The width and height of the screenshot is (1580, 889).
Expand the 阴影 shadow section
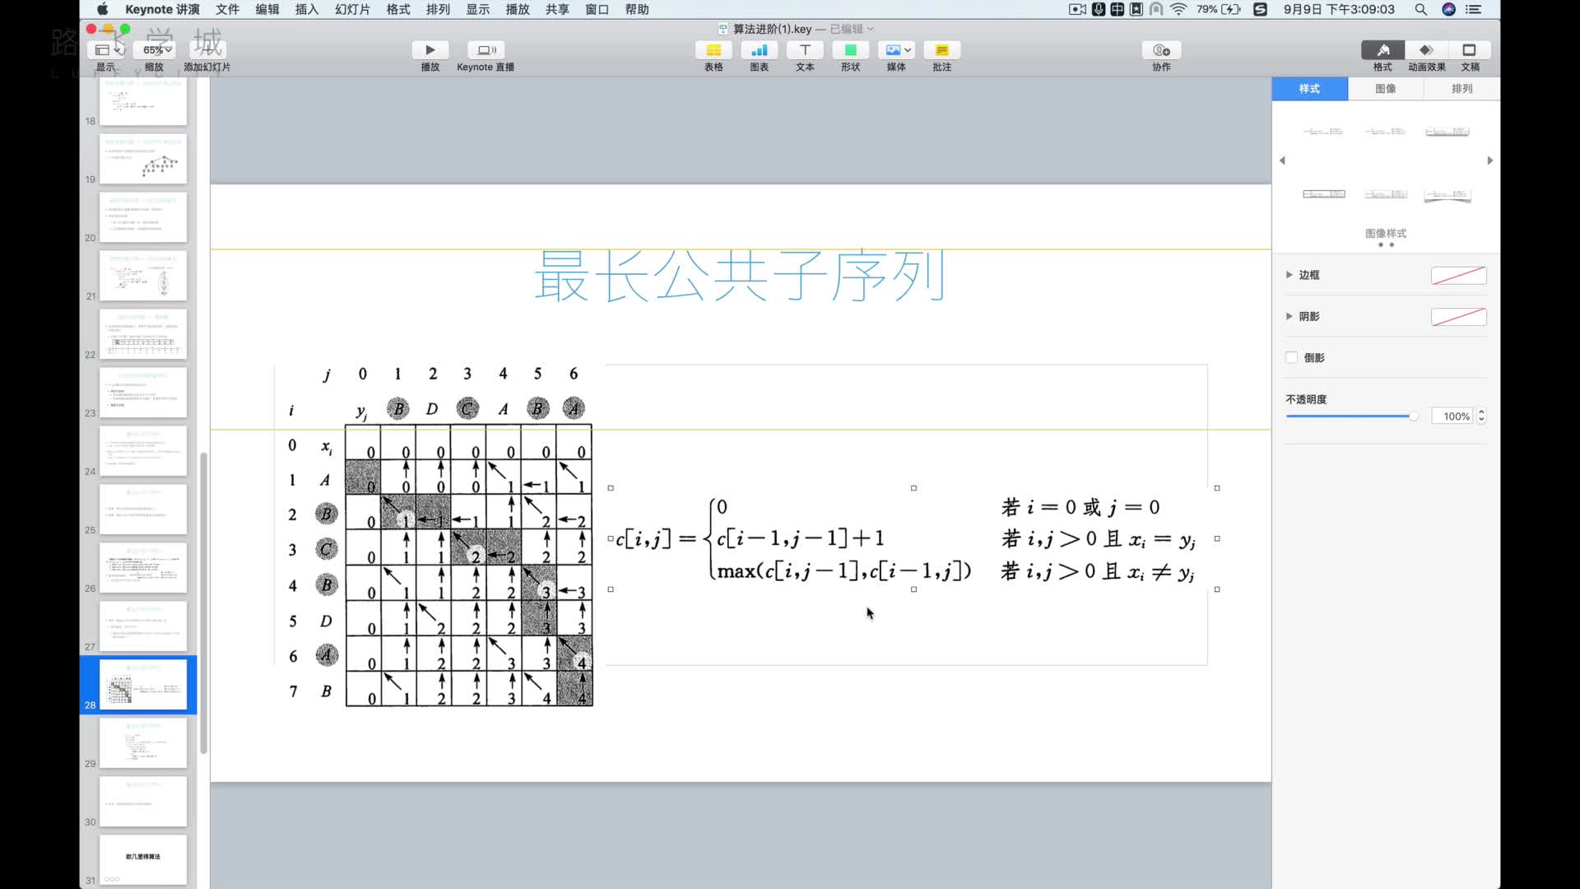point(1290,316)
